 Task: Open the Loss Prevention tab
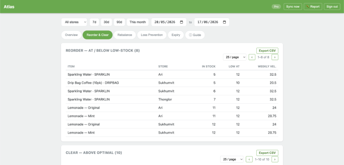(152, 35)
